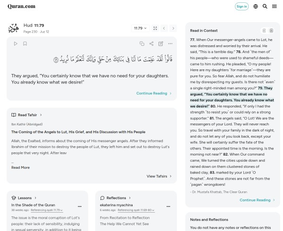Click View Tafsirs link
Image resolution: width=283 pixels, height=231 pixels.
tap(159, 176)
